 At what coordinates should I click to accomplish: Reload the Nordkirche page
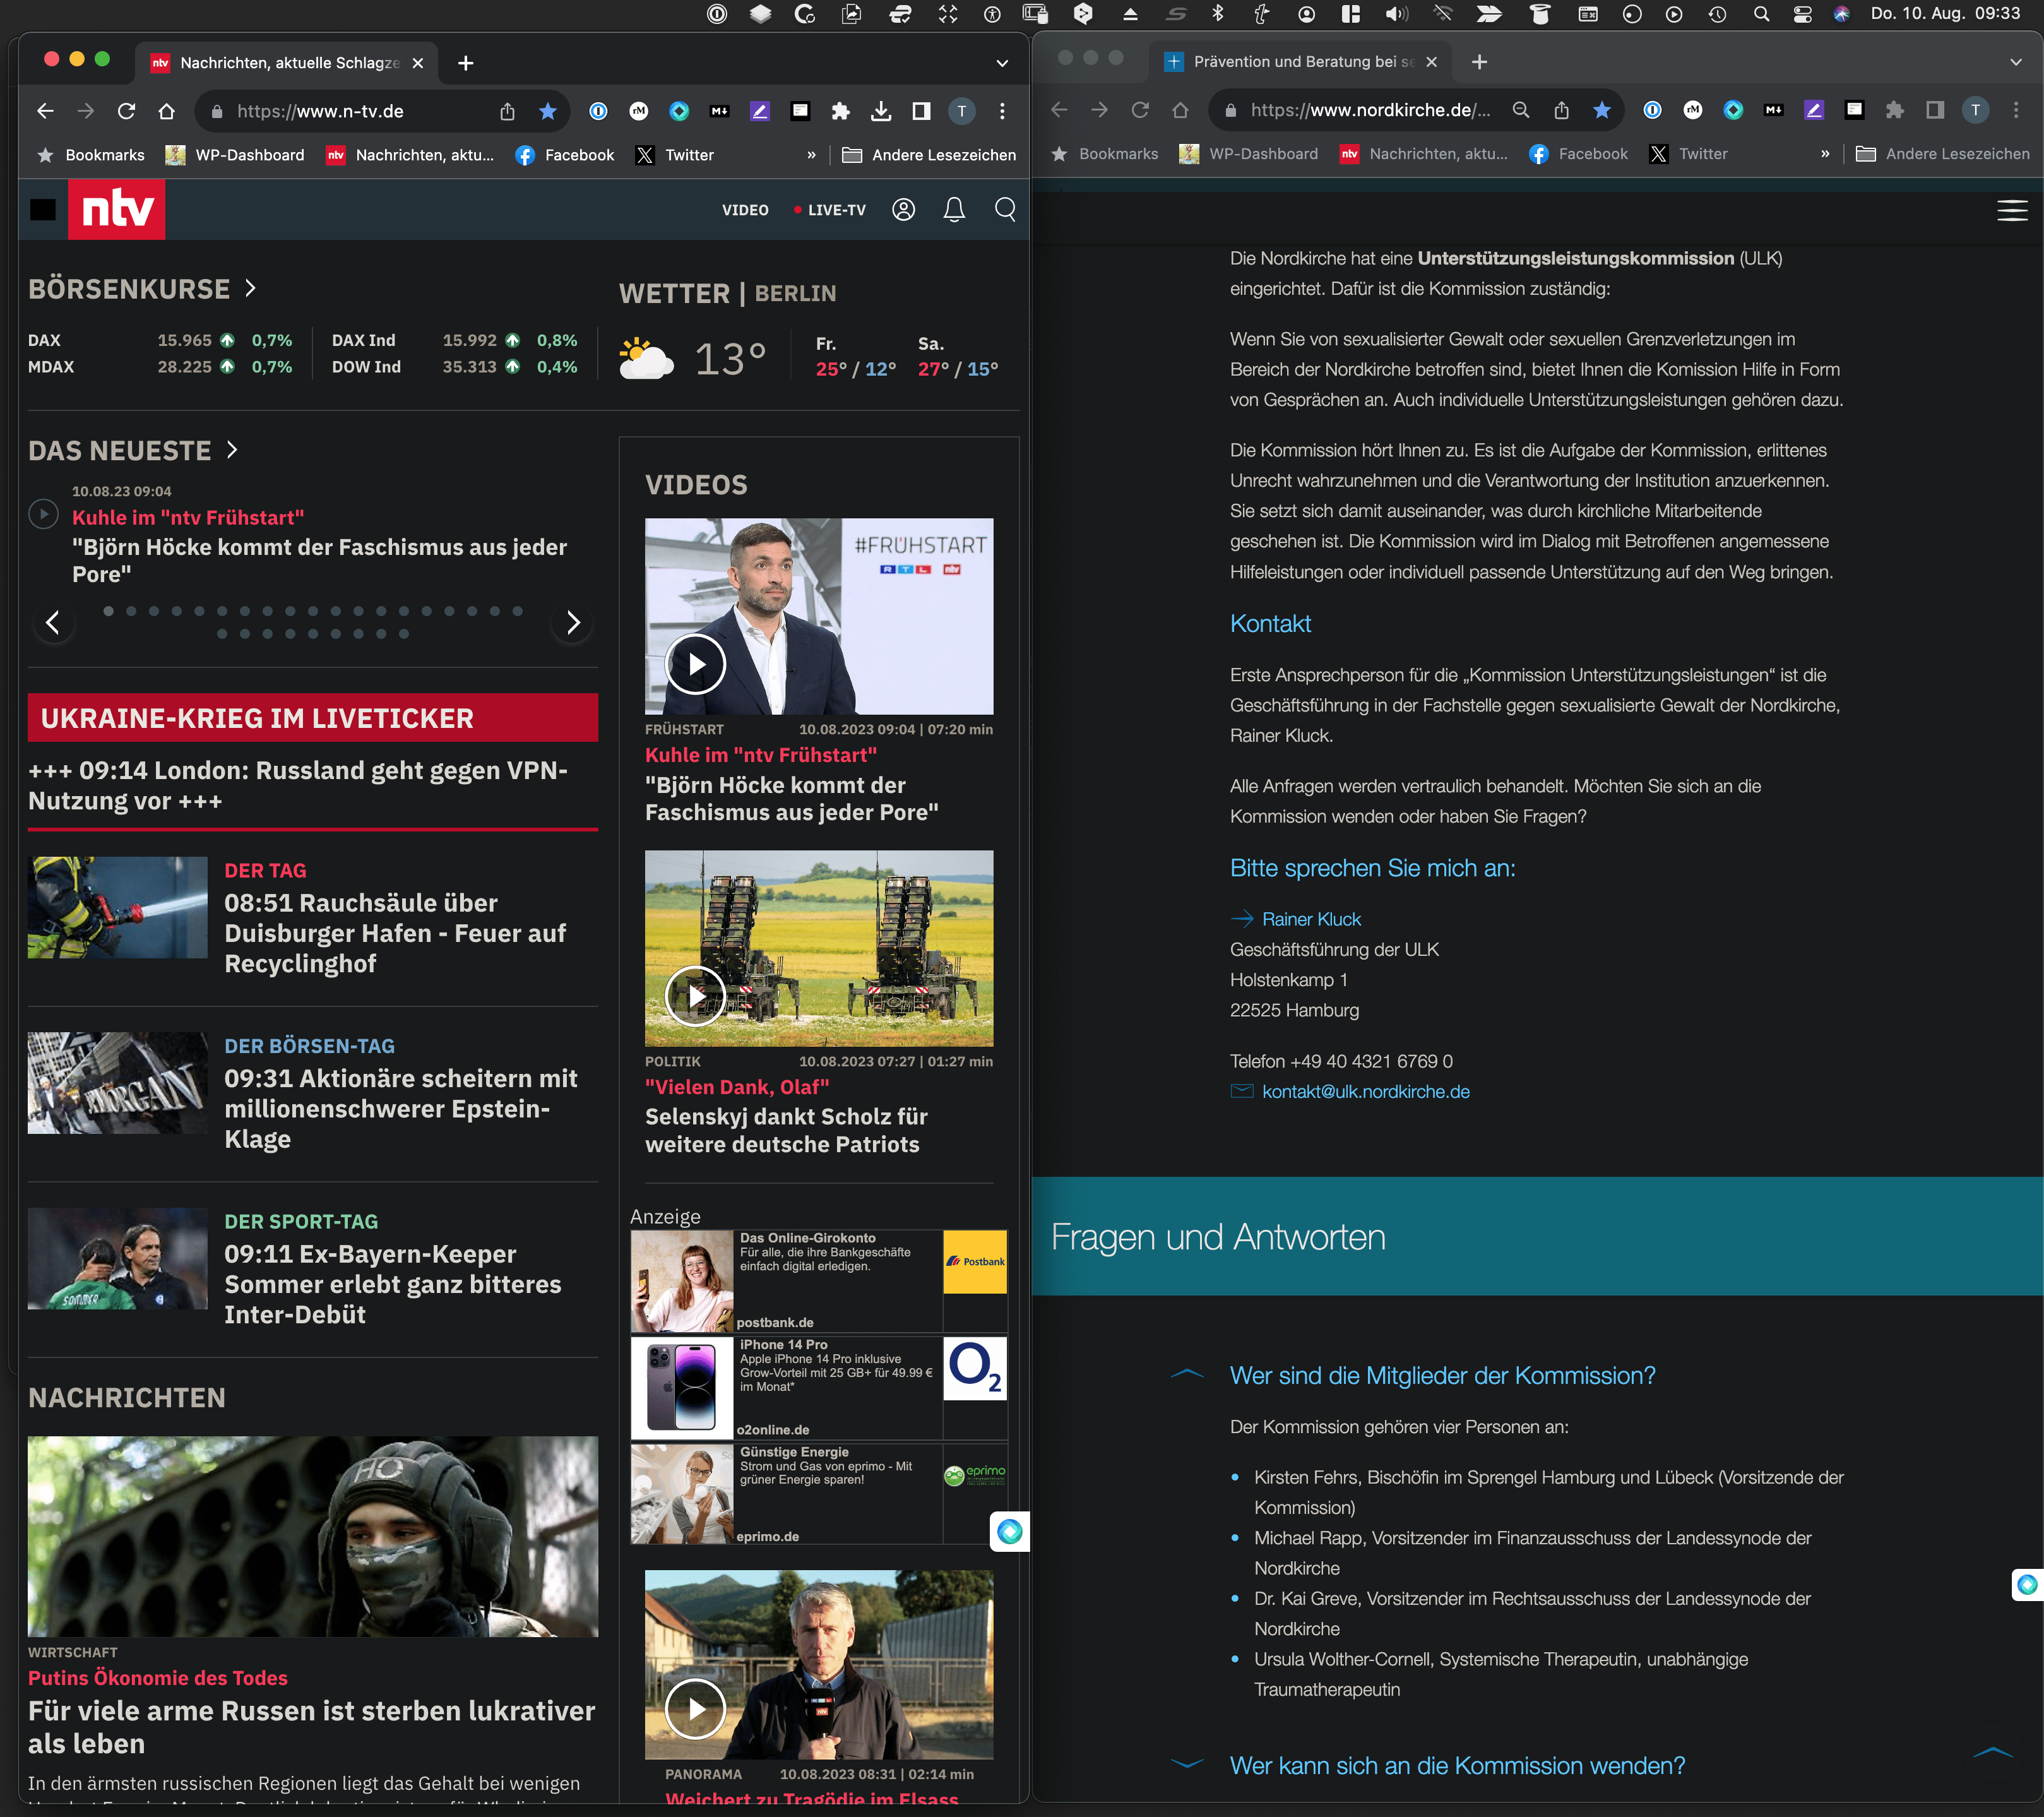[1140, 110]
